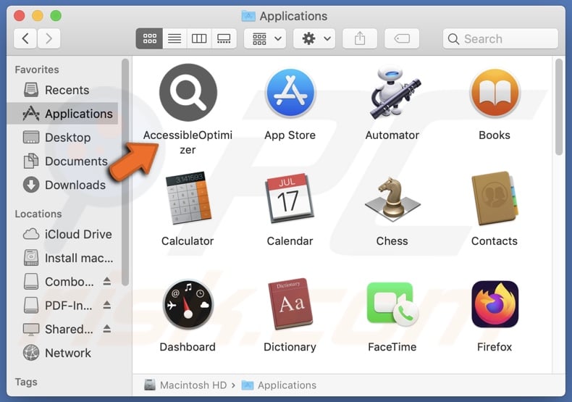Click the folder icon in window title

click(248, 16)
